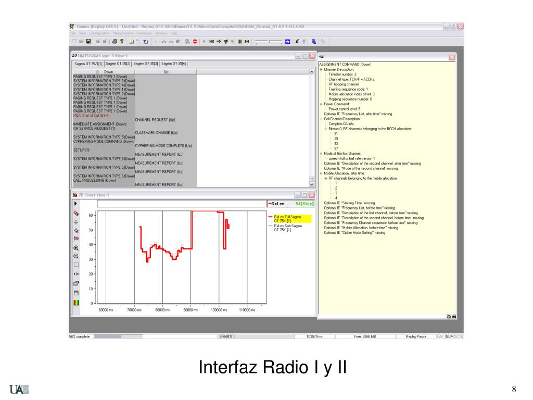Select the Sagem OT-75/1[1] tab

88,64
